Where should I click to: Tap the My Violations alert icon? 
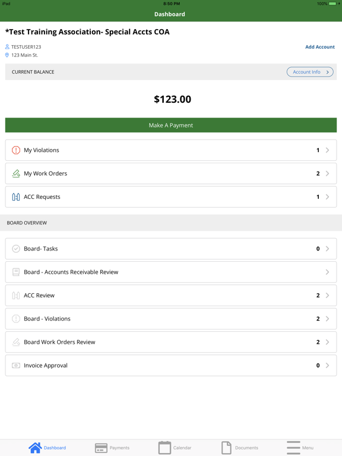tap(16, 150)
